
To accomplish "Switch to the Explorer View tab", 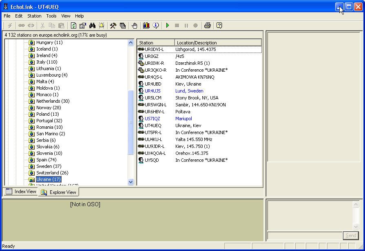I will tap(58, 192).
